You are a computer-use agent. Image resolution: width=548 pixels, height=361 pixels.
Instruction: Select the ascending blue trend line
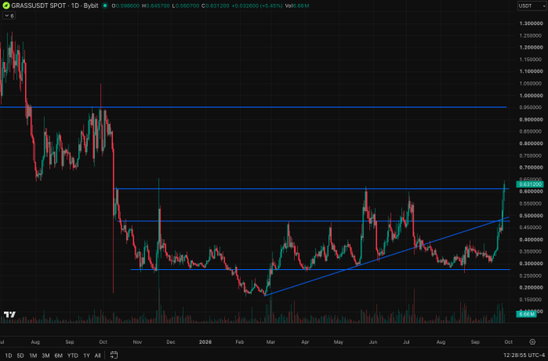387,256
